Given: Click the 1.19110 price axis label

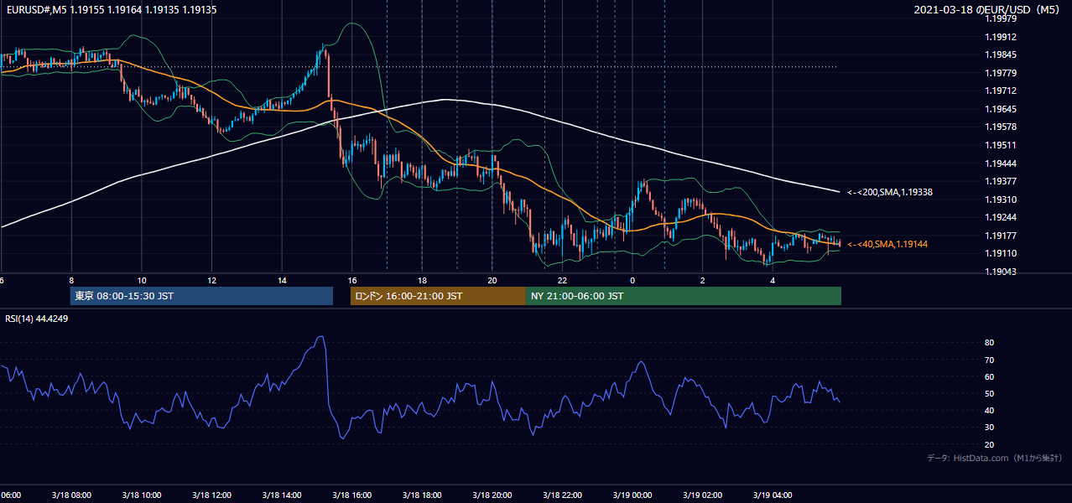Looking at the screenshot, I should point(1001,253).
